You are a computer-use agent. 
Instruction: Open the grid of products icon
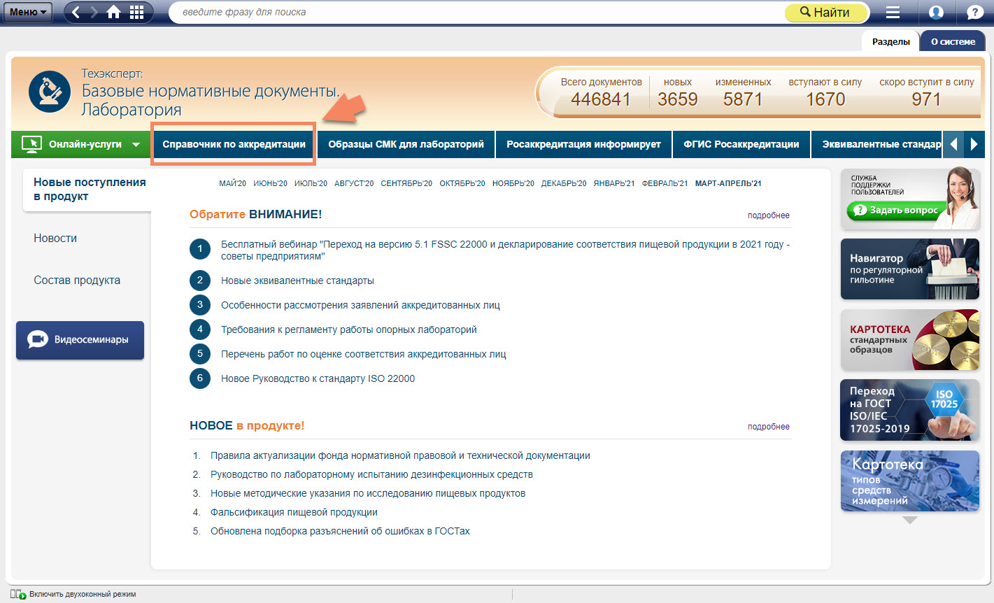pos(137,12)
